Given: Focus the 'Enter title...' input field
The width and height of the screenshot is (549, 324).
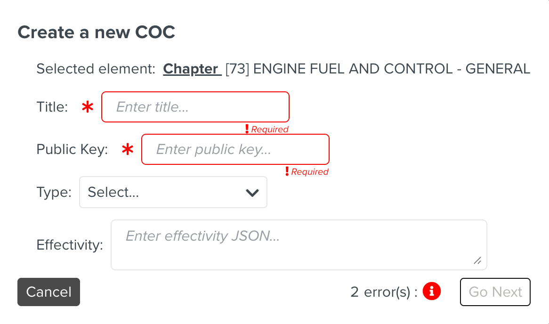Looking at the screenshot, I should point(195,107).
